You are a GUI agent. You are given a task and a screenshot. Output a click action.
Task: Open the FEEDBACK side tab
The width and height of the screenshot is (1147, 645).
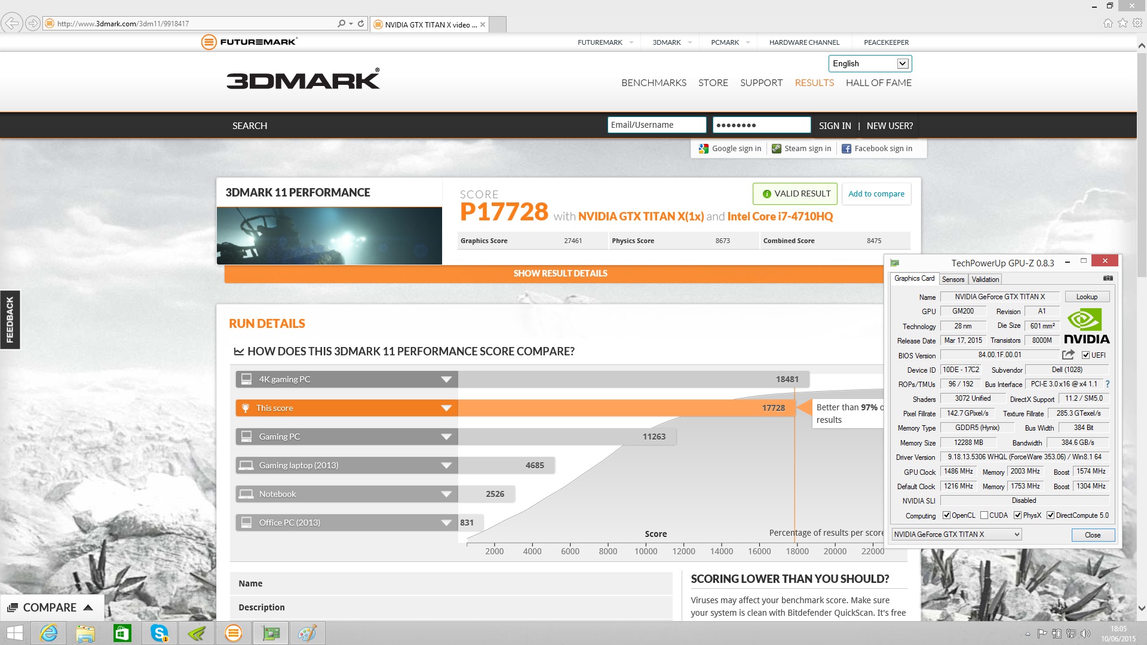coord(10,320)
